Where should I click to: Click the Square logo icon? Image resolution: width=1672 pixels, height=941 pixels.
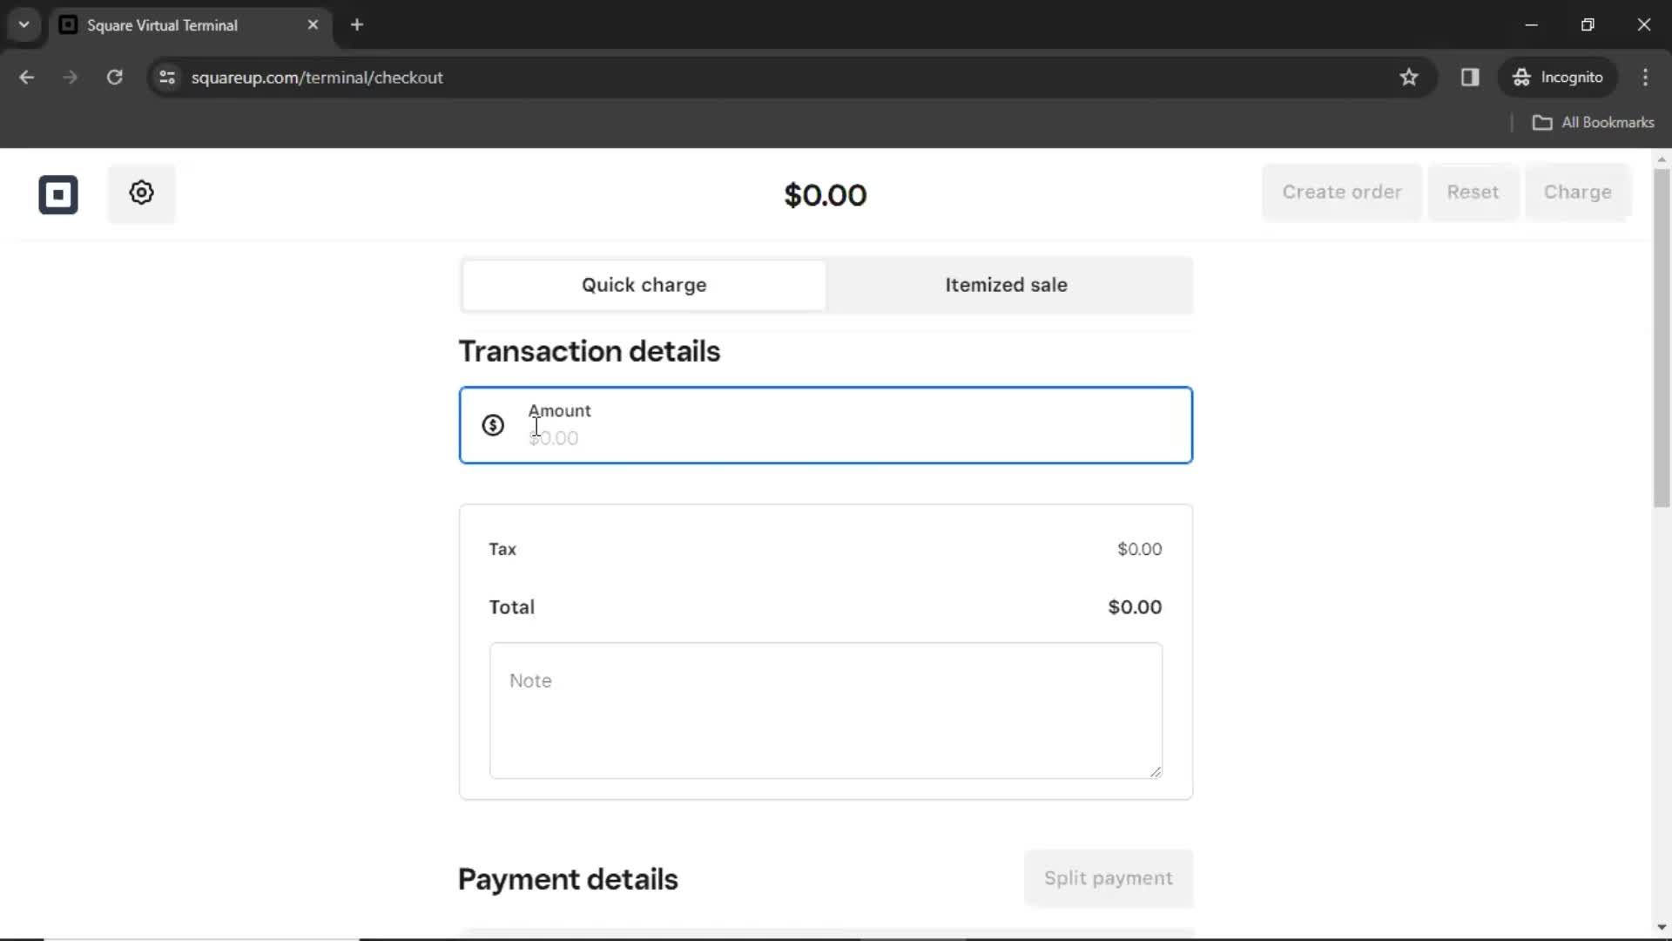click(x=57, y=193)
